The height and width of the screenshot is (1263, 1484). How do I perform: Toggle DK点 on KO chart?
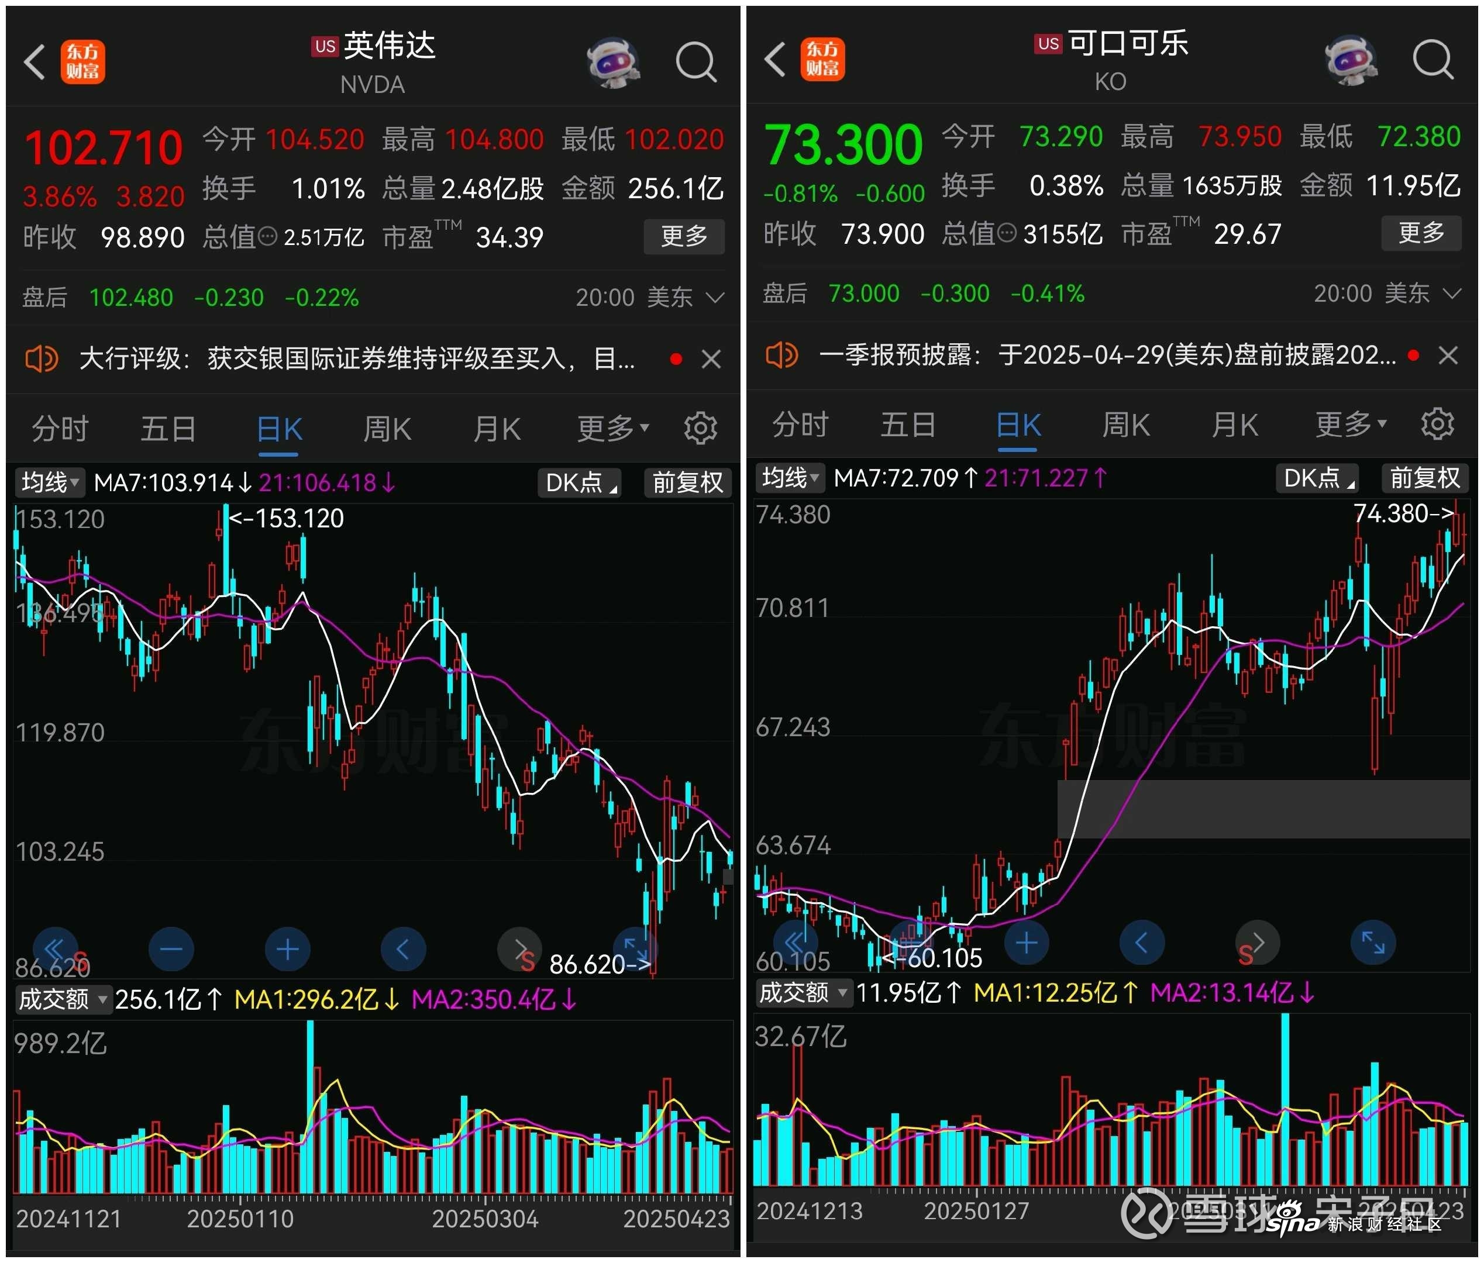click(x=1318, y=478)
